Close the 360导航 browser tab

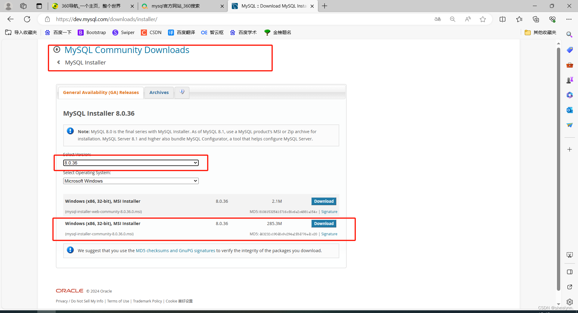(132, 6)
